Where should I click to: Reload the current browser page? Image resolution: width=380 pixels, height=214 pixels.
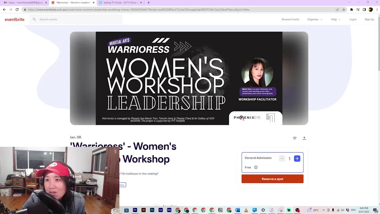click(x=17, y=10)
